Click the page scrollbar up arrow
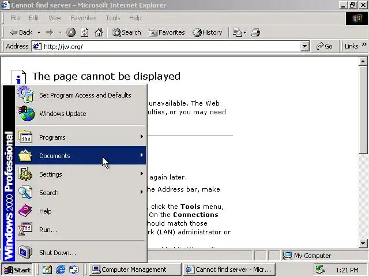 point(363,62)
